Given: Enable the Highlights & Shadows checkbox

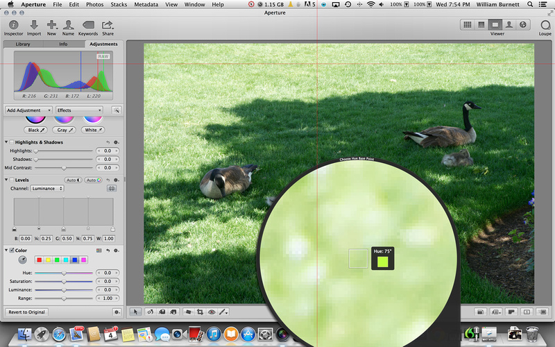Looking at the screenshot, I should (x=12, y=142).
